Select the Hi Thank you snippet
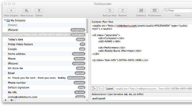 click(x=44, y=78)
